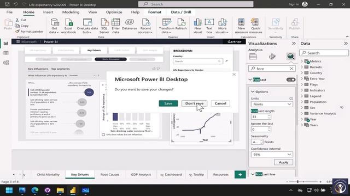
Task: Refresh the data
Action: (x=181, y=24)
